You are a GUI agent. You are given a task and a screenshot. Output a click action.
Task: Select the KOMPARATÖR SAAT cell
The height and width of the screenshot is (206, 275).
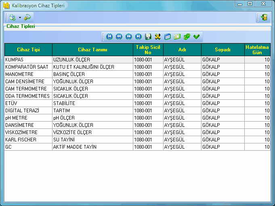[x=28, y=67]
